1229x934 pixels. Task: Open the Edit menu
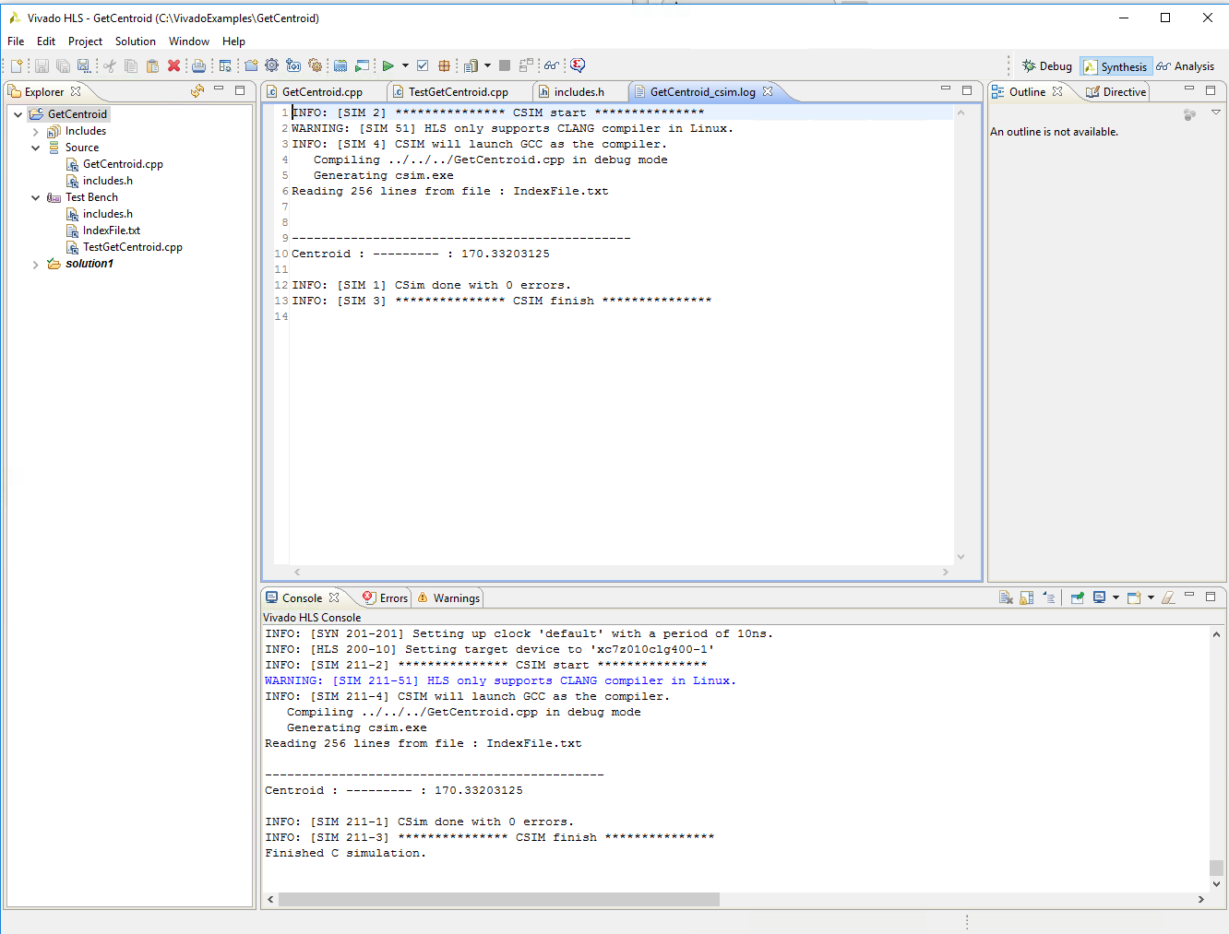click(46, 41)
